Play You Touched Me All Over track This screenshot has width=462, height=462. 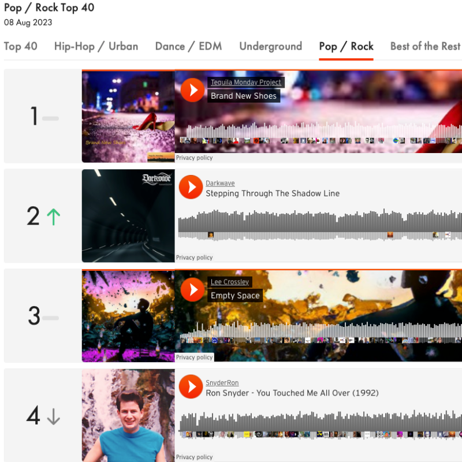tap(191, 386)
